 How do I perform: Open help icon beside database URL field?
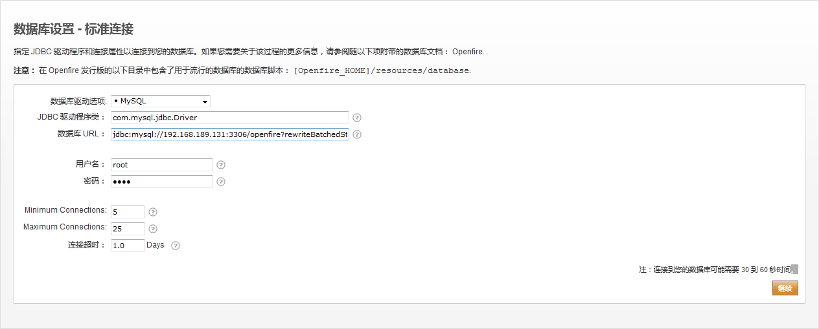click(x=356, y=135)
